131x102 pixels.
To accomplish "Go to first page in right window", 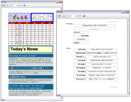I will pos(67,16).
